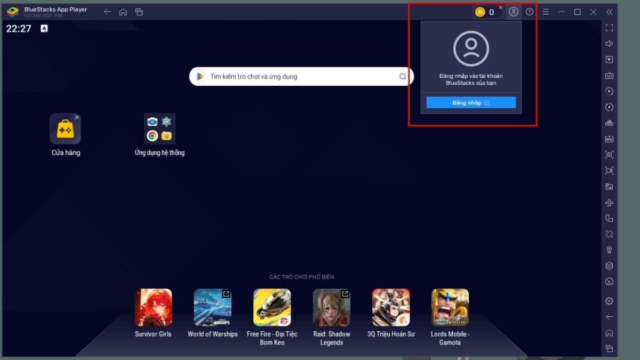
Task: Start screen recording from sidebar
Action: click(x=610, y=171)
